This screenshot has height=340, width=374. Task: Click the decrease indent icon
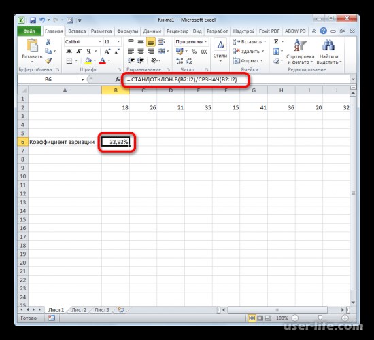(x=131, y=60)
